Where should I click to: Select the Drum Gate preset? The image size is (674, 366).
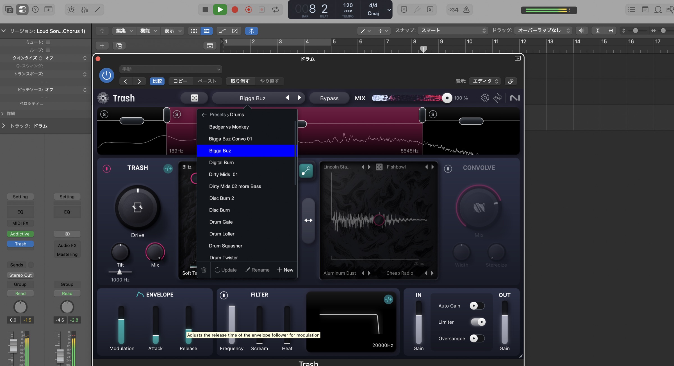(x=246, y=222)
